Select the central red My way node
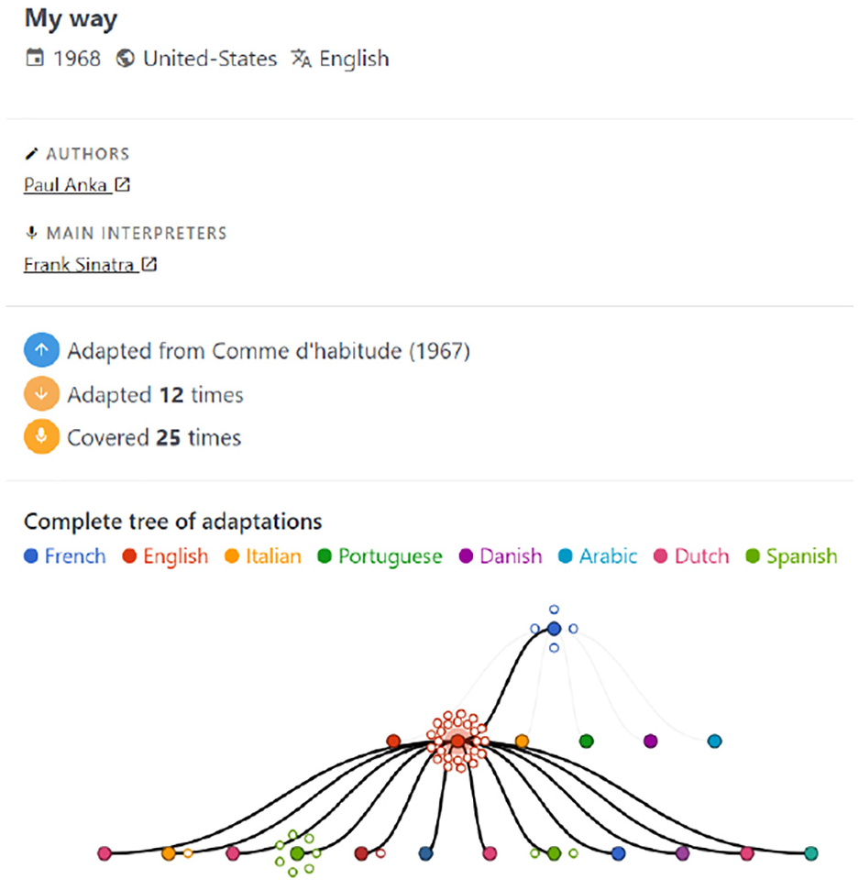The width and height of the screenshot is (859, 890). [457, 741]
